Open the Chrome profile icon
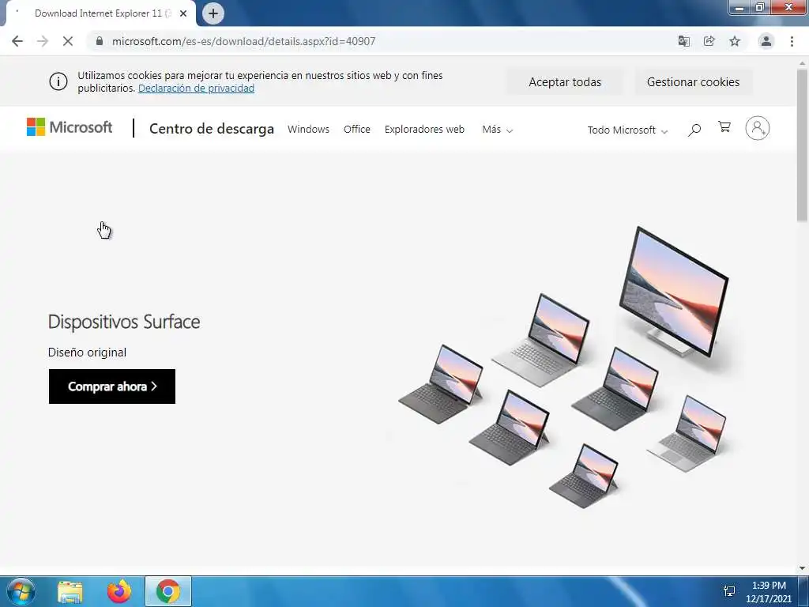 pos(766,41)
